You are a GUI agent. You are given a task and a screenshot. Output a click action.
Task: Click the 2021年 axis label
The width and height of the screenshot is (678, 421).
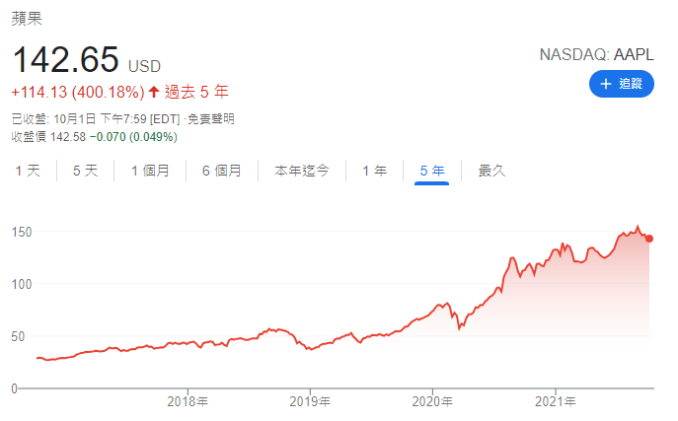click(555, 401)
